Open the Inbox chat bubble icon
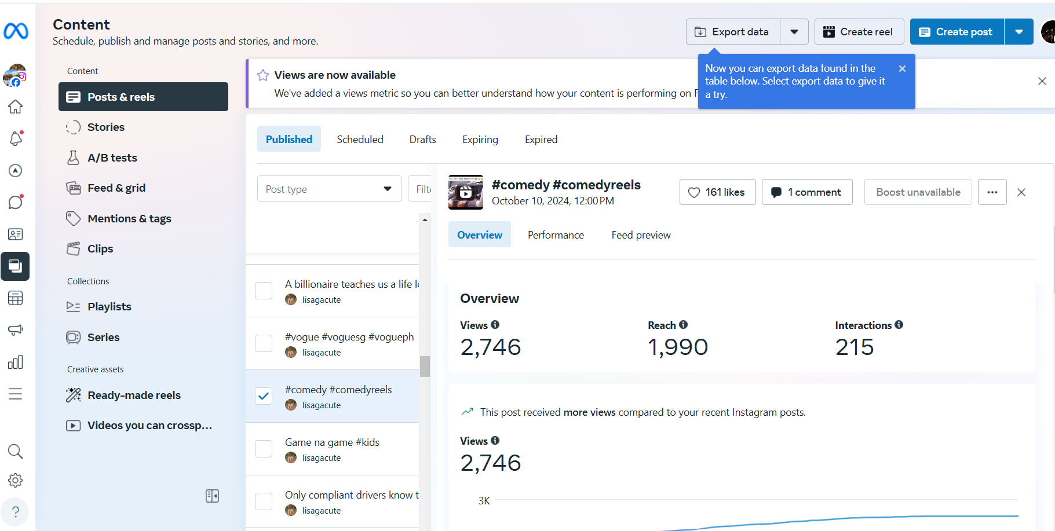 click(16, 202)
